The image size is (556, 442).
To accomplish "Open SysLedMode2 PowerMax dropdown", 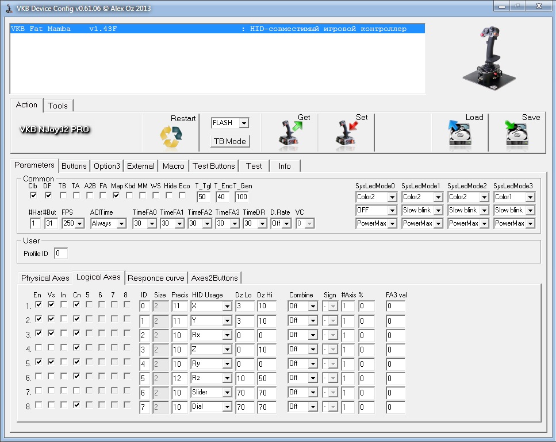I will point(468,223).
